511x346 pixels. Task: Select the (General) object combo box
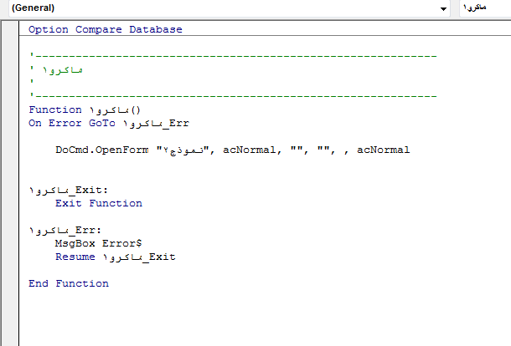click(229, 8)
